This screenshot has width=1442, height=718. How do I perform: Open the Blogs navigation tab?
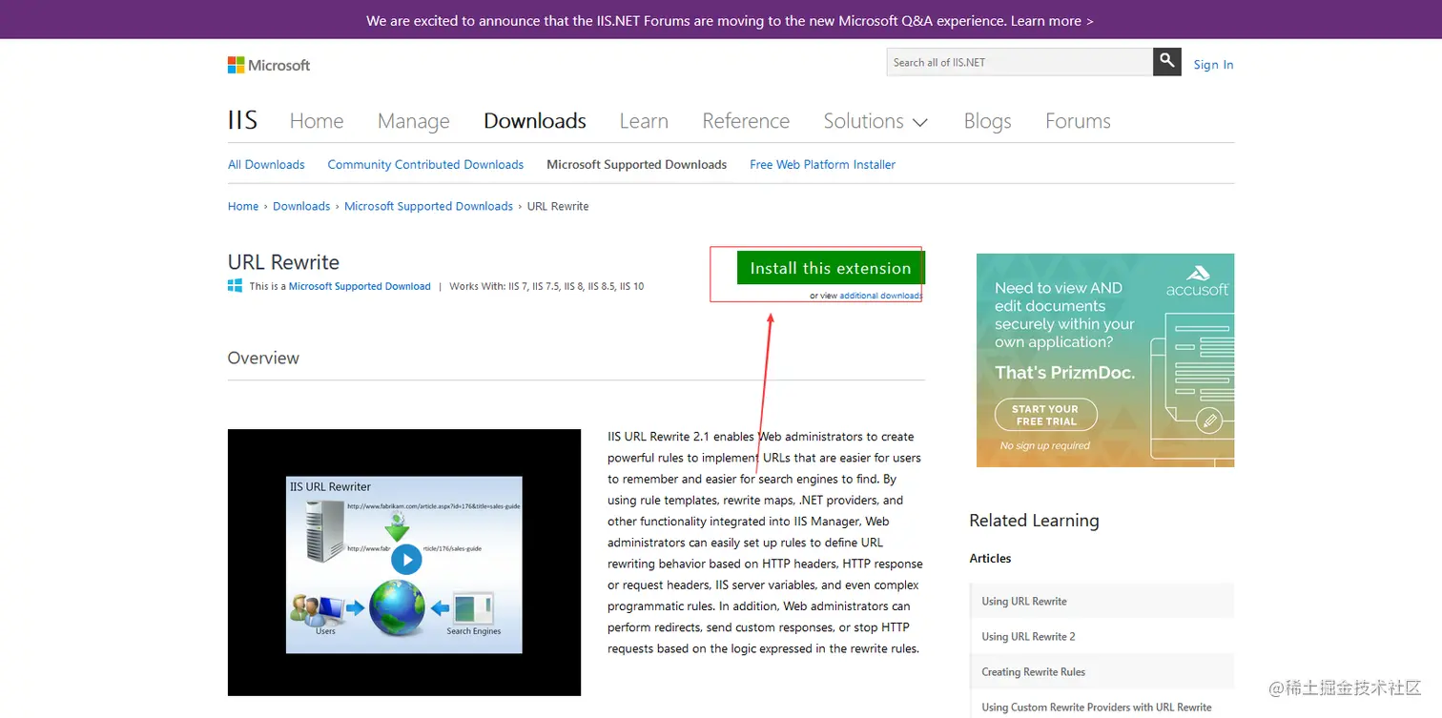click(987, 121)
